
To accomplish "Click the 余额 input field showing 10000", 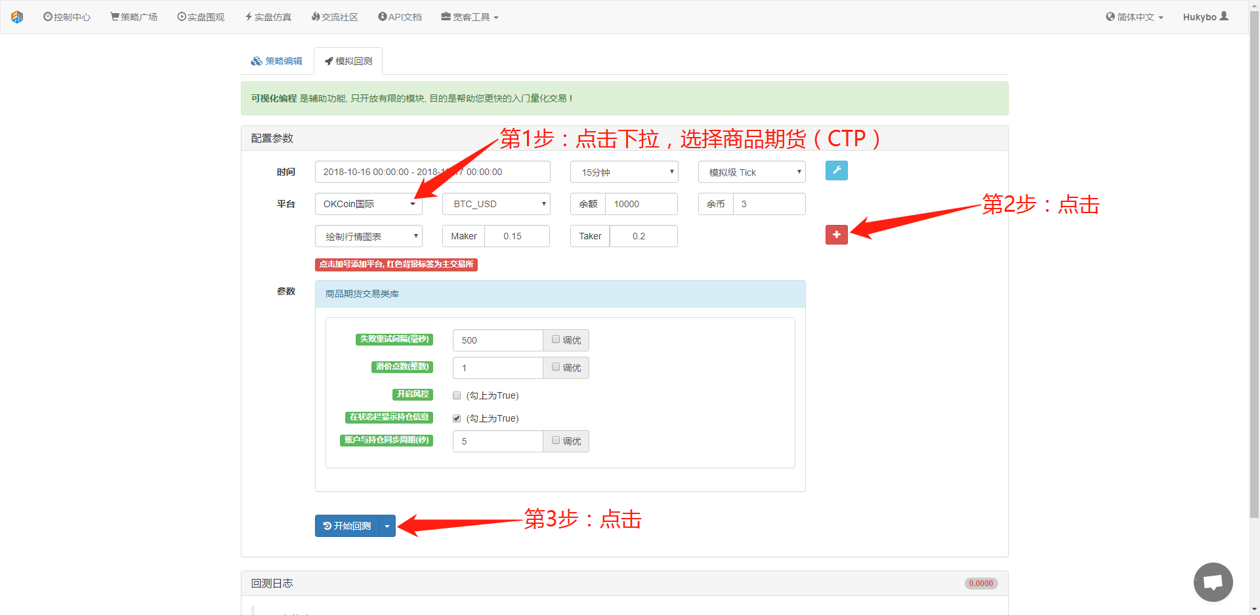I will tap(640, 204).
